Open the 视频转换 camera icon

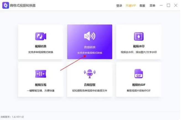[x=41, y=36]
